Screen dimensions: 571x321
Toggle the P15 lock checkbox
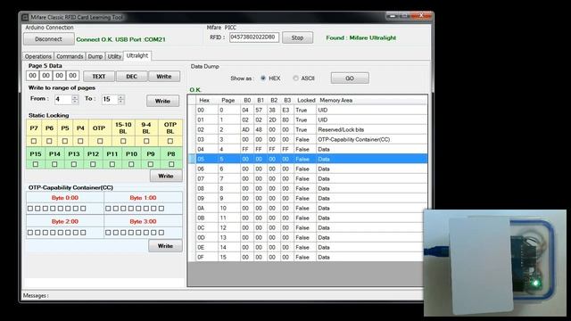click(x=36, y=164)
